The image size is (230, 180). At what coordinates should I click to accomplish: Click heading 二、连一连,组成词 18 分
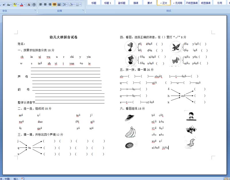tap(34, 109)
